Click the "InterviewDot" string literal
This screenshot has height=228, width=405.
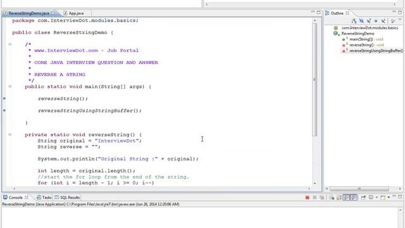tap(116, 141)
